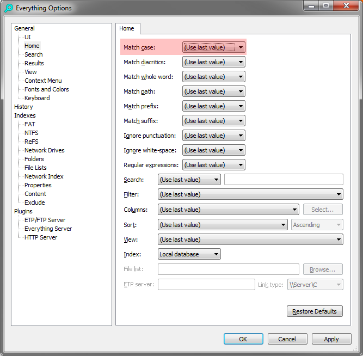Open the Index Local database dropdown
Image resolution: width=363 pixels, height=356 pixels.
189,254
